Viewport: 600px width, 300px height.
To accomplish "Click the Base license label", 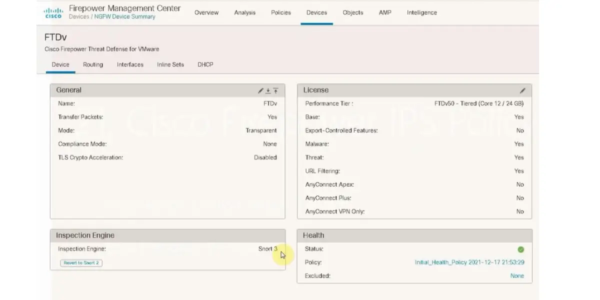I will tap(312, 117).
